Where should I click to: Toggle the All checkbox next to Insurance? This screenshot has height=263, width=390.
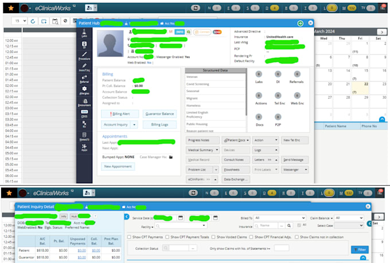(299, 225)
